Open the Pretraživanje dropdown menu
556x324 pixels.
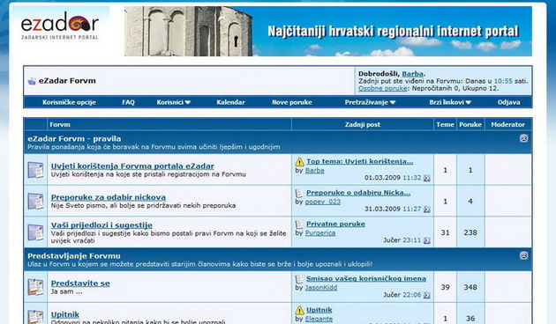point(370,102)
